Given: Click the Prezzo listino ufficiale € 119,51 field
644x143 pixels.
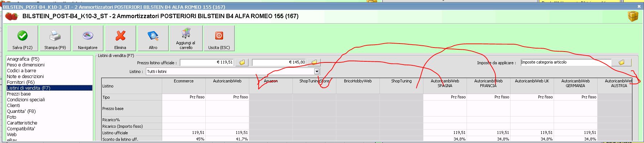Looking at the screenshot, I should pyautogui.click(x=207, y=62).
